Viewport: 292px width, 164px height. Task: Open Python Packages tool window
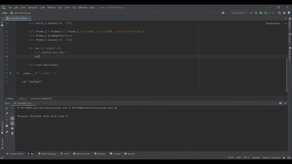(47, 154)
